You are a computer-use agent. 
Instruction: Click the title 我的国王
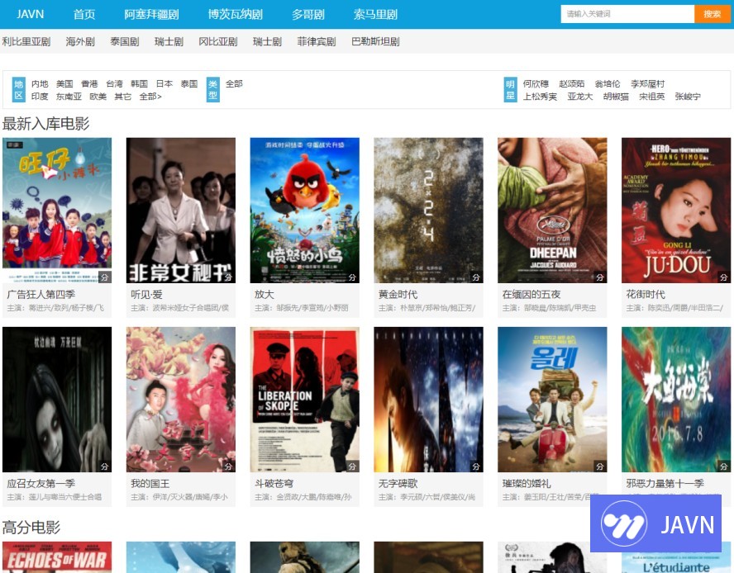pyautogui.click(x=150, y=483)
